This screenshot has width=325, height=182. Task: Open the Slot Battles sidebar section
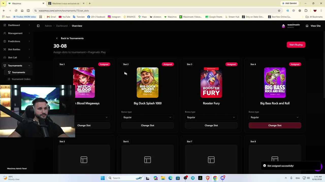[17, 49]
